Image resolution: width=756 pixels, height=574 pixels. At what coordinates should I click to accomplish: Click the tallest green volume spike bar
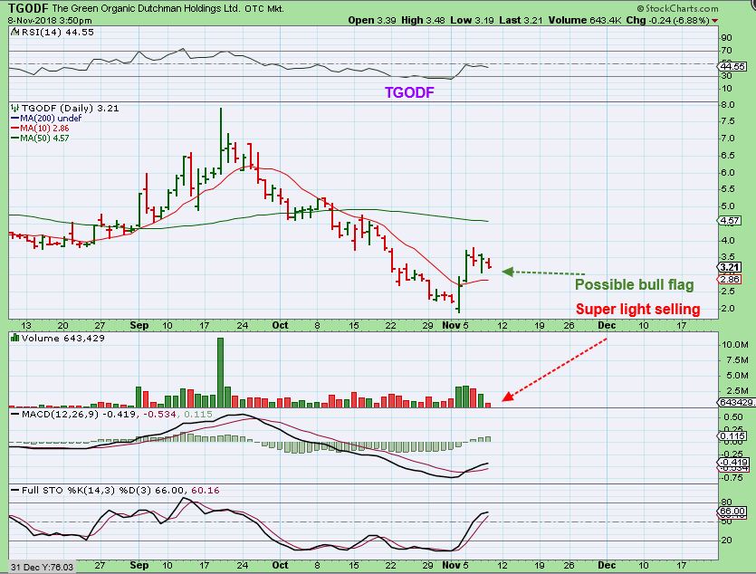click(x=220, y=372)
